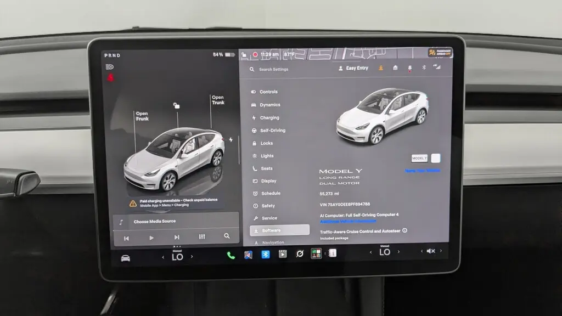562x316 pixels.
Task: Tap the white color swatch beside badge
Action: click(435, 158)
